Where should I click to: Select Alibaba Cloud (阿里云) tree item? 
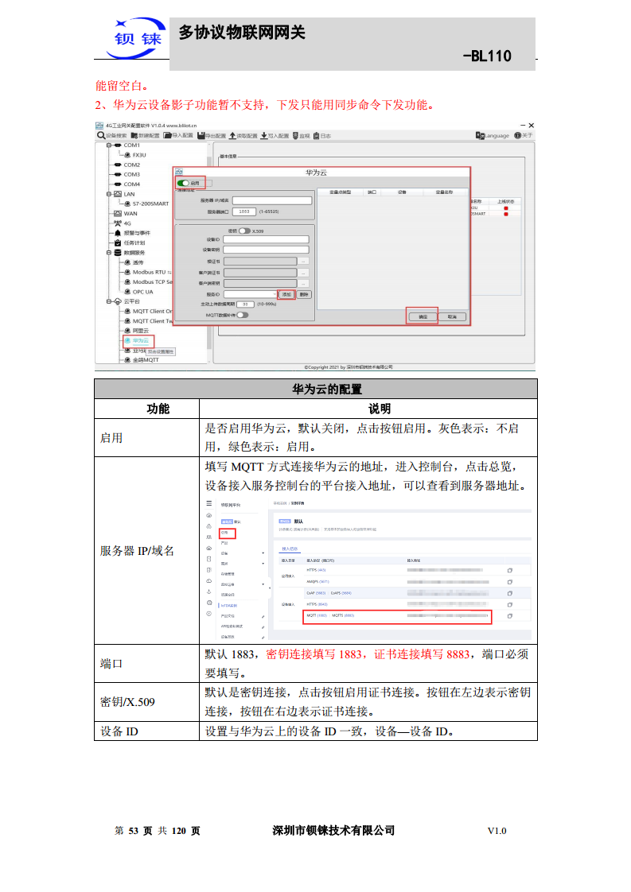(141, 331)
